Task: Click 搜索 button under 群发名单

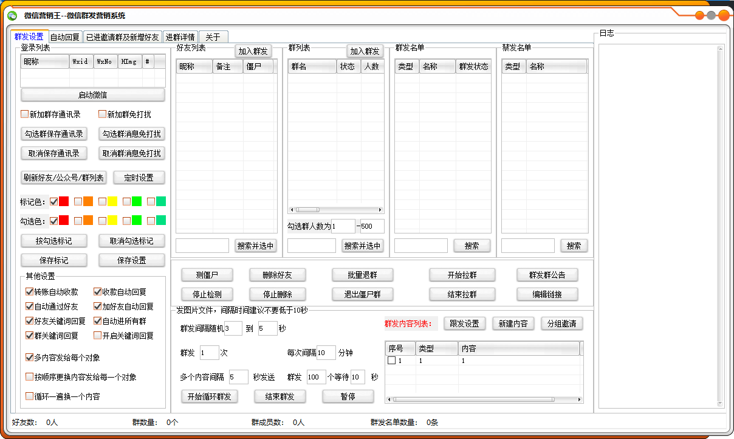Action: [472, 246]
